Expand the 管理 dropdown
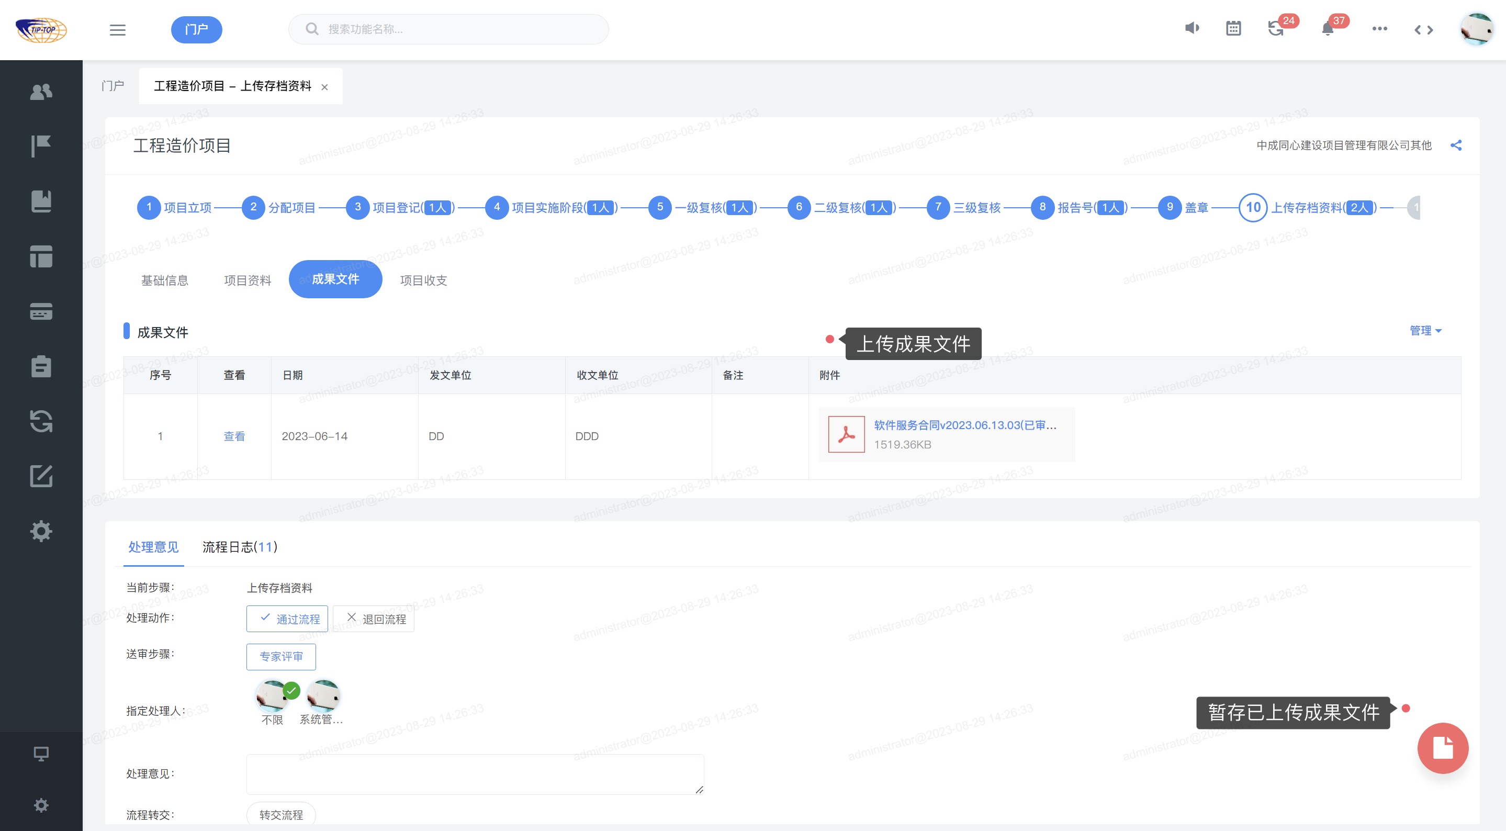Image resolution: width=1506 pixels, height=831 pixels. tap(1425, 331)
